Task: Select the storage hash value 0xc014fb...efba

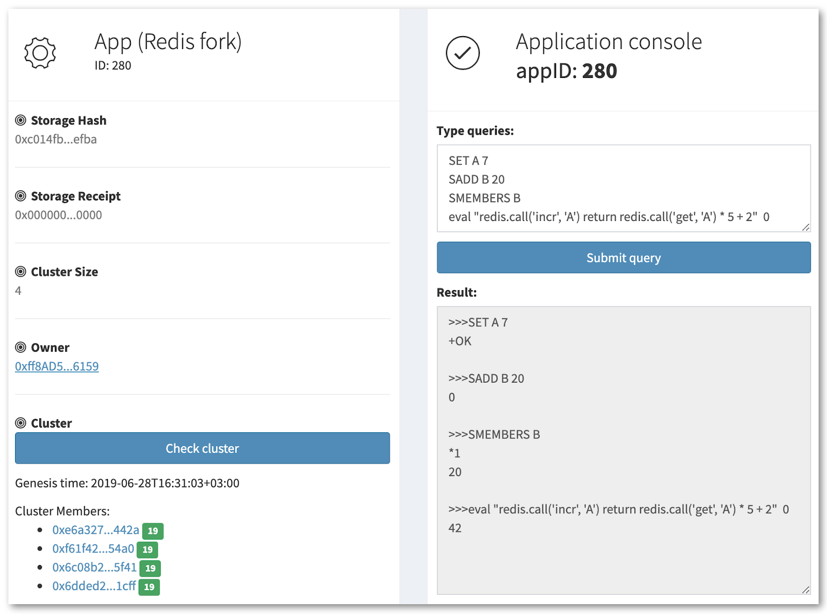Action: click(x=56, y=139)
